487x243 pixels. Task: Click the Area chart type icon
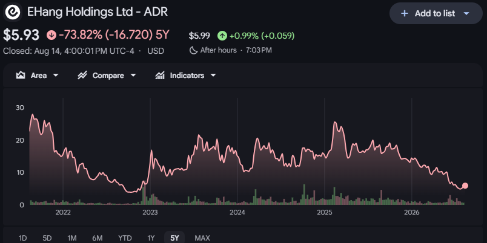21,76
